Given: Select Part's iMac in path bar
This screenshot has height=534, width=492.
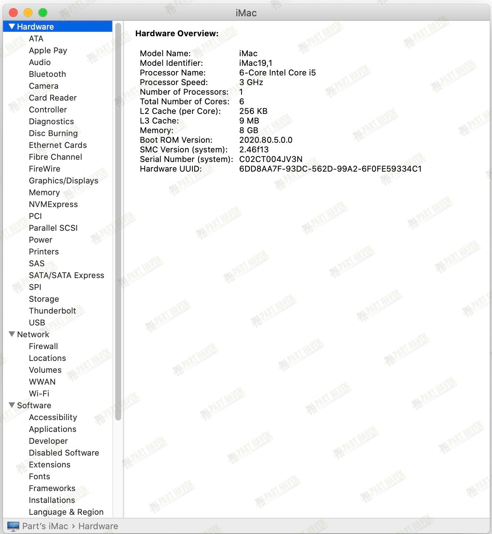Looking at the screenshot, I should coord(45,526).
